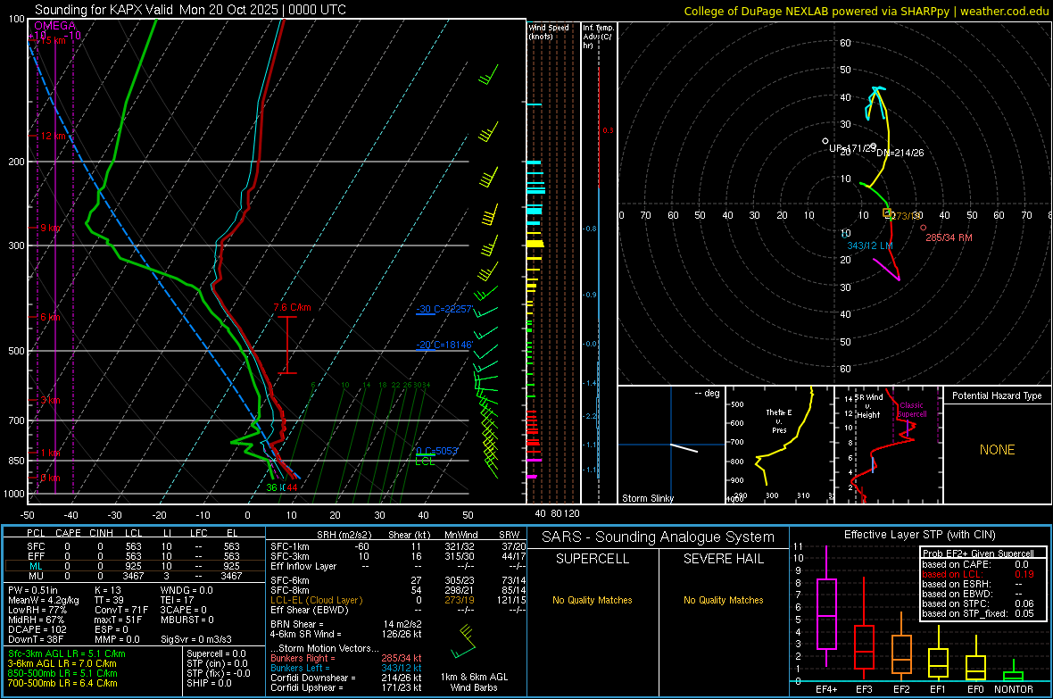This screenshot has width=1053, height=699.
Task: Click the 'Eff Shear (EBWD)' row label
Action: (x=309, y=610)
